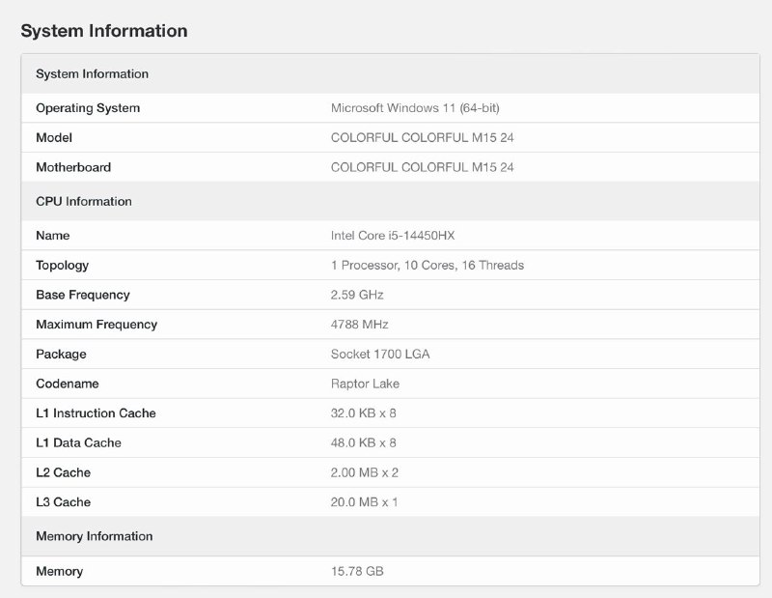Select the '2.59 GHz' value
Screen dimensions: 772x598
(x=357, y=295)
